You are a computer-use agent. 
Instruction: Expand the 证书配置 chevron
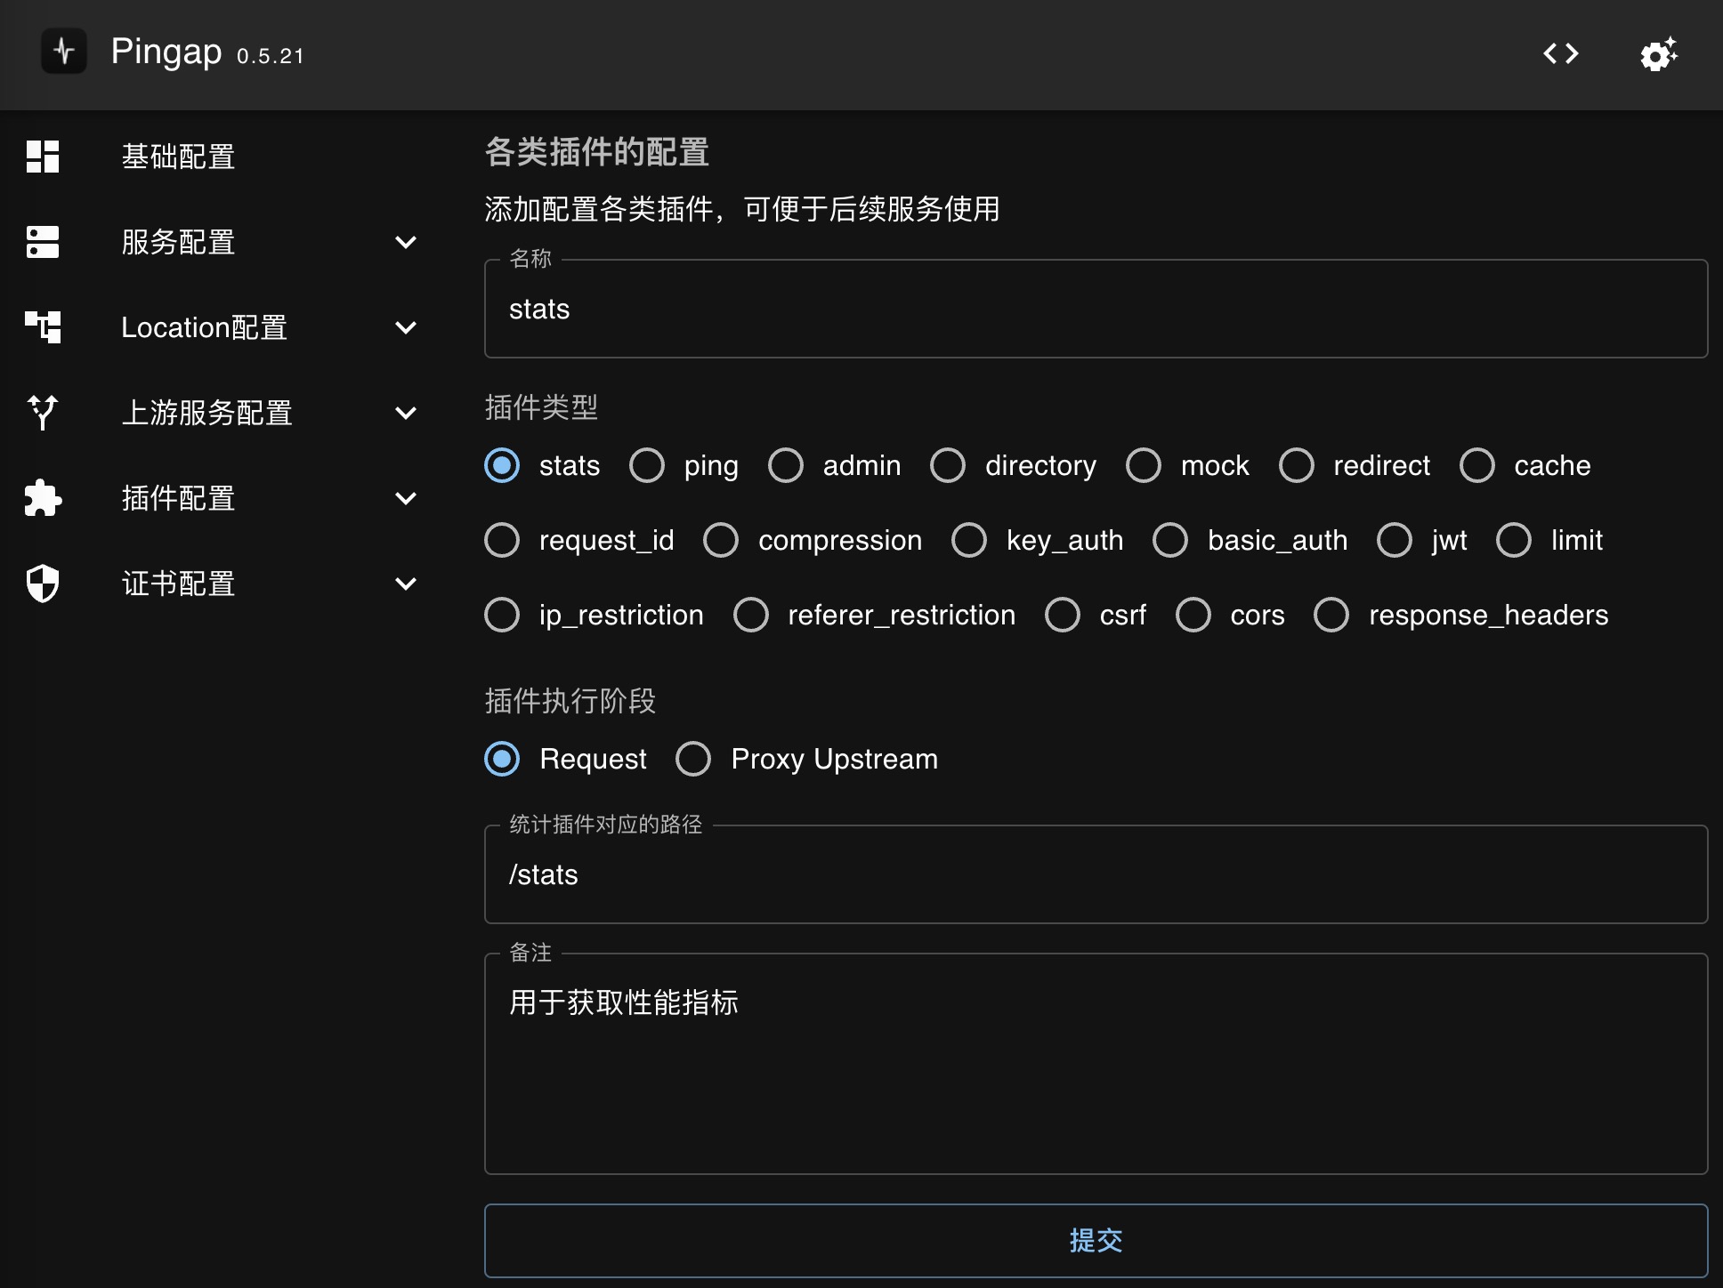click(406, 584)
